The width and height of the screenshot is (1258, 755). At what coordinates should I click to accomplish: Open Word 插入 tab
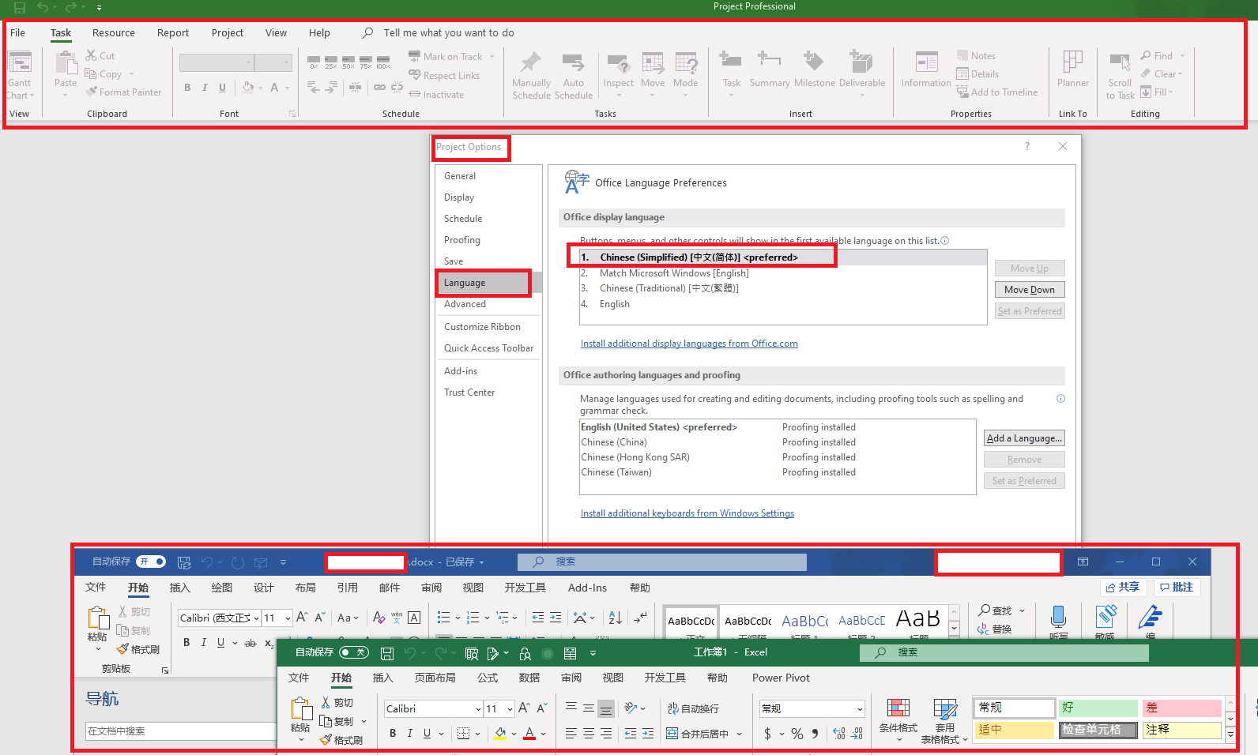coord(180,588)
